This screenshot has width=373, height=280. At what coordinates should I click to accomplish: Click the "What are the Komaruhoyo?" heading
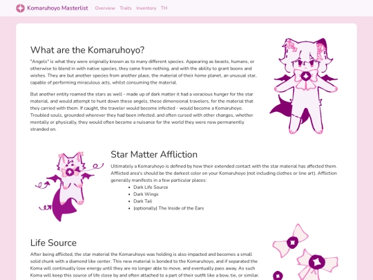click(x=87, y=50)
